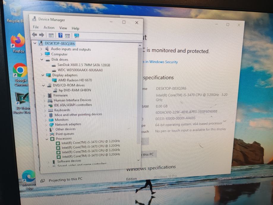
Task: Collapse the Disk drives category
Action: [42, 59]
